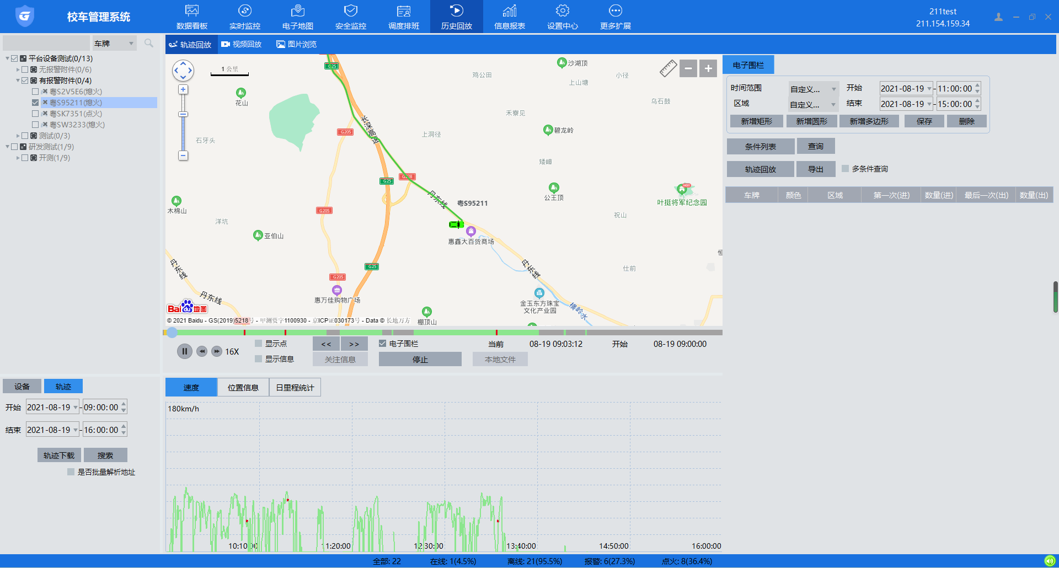
Task: Expand the 测试(0/3) tree node
Action: 18,136
